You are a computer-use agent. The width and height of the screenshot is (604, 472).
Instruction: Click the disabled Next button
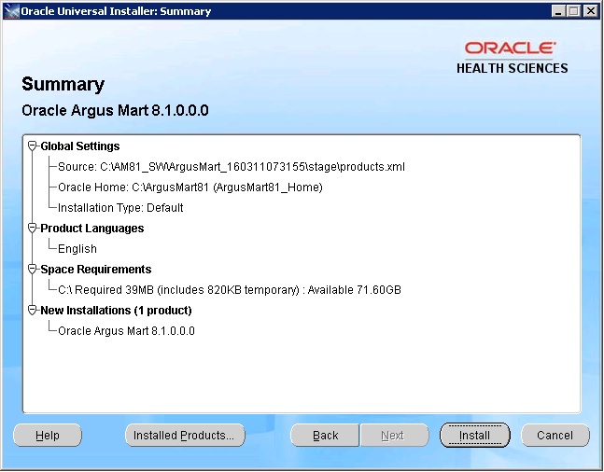(394, 436)
